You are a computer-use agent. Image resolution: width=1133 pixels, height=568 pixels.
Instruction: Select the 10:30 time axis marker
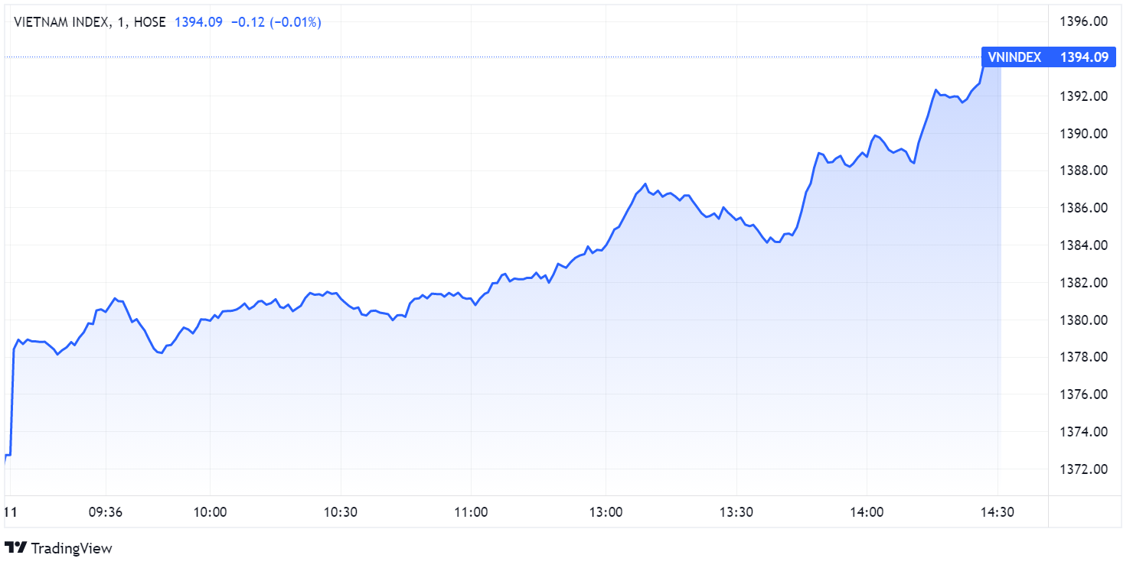click(341, 512)
